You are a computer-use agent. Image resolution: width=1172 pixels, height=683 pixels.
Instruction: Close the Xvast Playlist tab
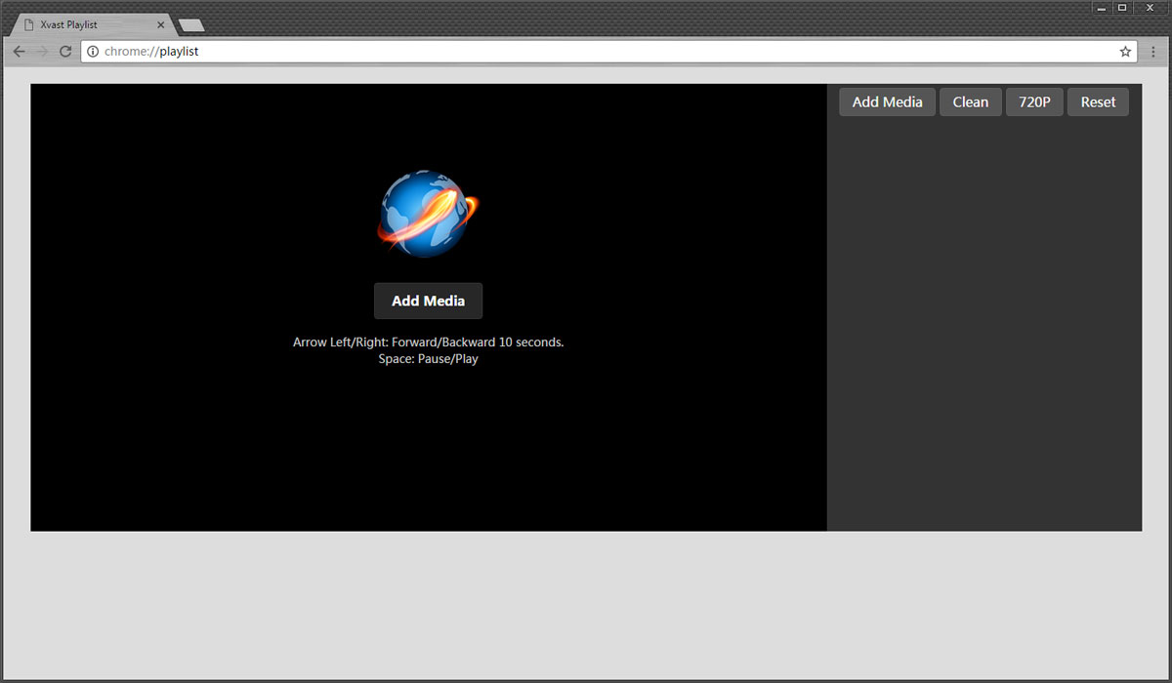161,24
